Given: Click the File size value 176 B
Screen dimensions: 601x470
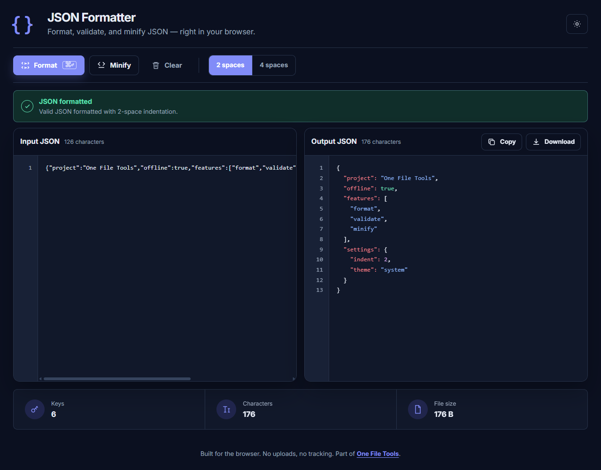Looking at the screenshot, I should pos(444,415).
